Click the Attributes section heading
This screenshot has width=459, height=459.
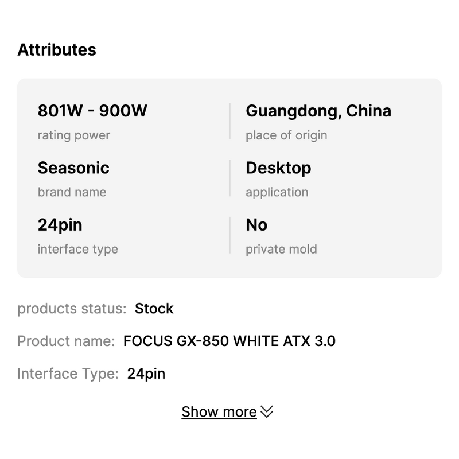pos(57,50)
